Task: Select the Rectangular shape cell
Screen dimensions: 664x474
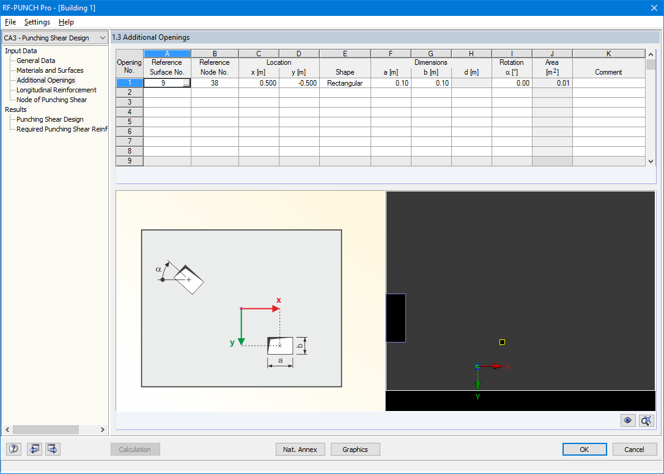Action: (x=345, y=83)
